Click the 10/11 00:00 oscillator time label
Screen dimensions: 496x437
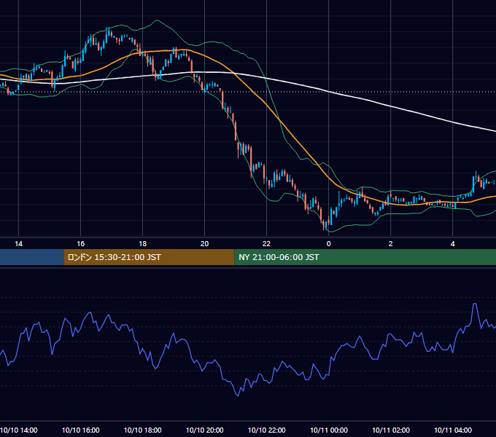coord(329,430)
